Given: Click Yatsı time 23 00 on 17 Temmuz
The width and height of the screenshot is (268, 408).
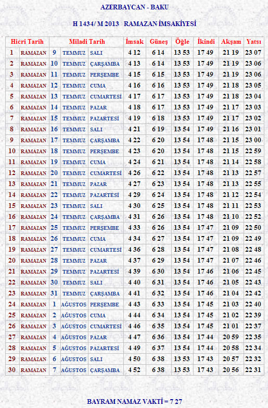Looking at the screenshot, I should [x=253, y=140].
